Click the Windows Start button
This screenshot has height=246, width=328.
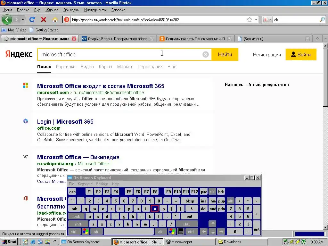9,242
